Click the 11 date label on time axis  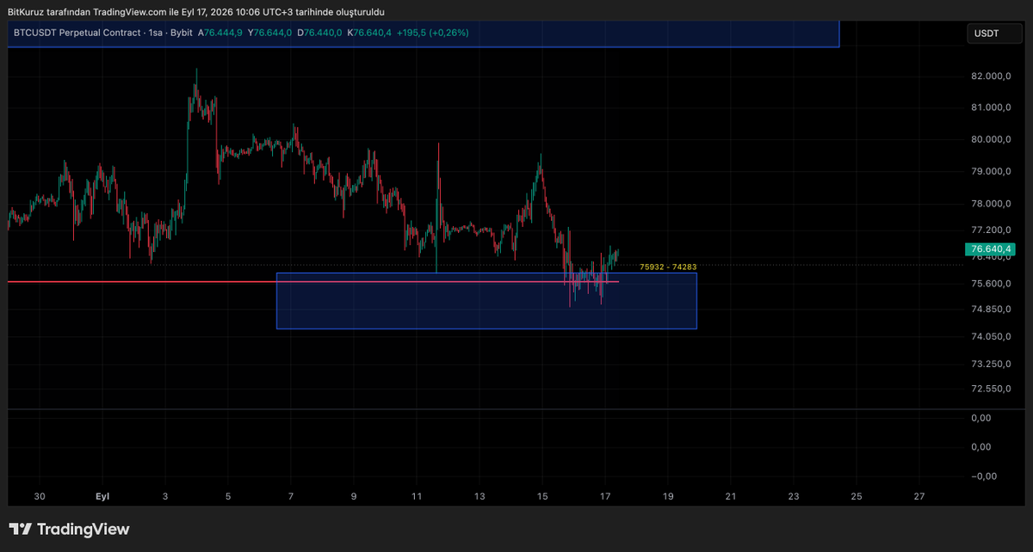tap(417, 496)
